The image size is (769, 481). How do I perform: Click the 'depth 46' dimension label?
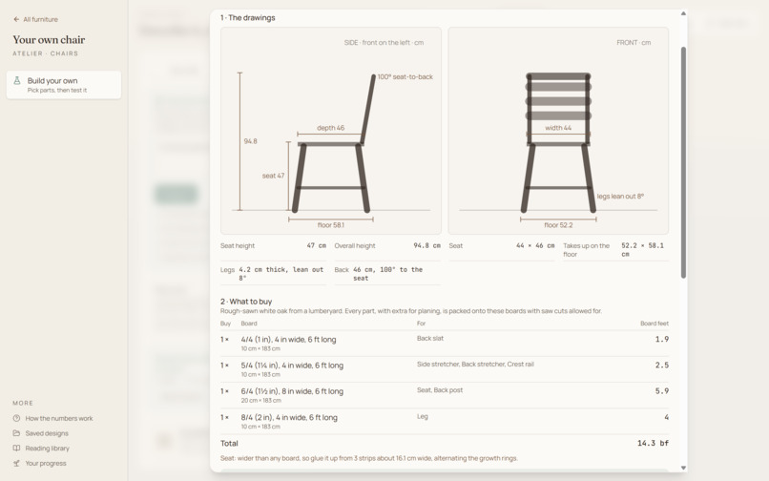coord(330,128)
